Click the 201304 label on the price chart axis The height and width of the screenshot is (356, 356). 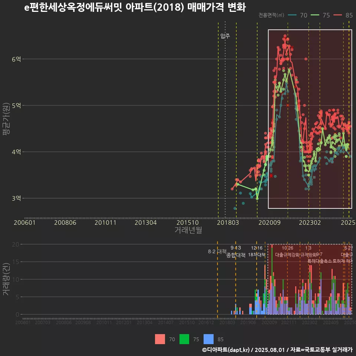(145, 222)
